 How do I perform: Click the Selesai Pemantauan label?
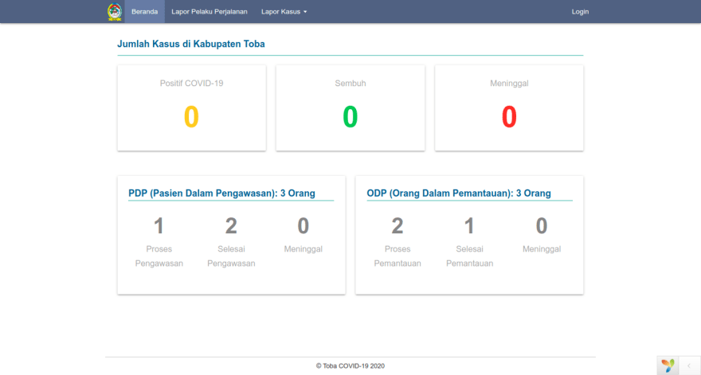[469, 256]
